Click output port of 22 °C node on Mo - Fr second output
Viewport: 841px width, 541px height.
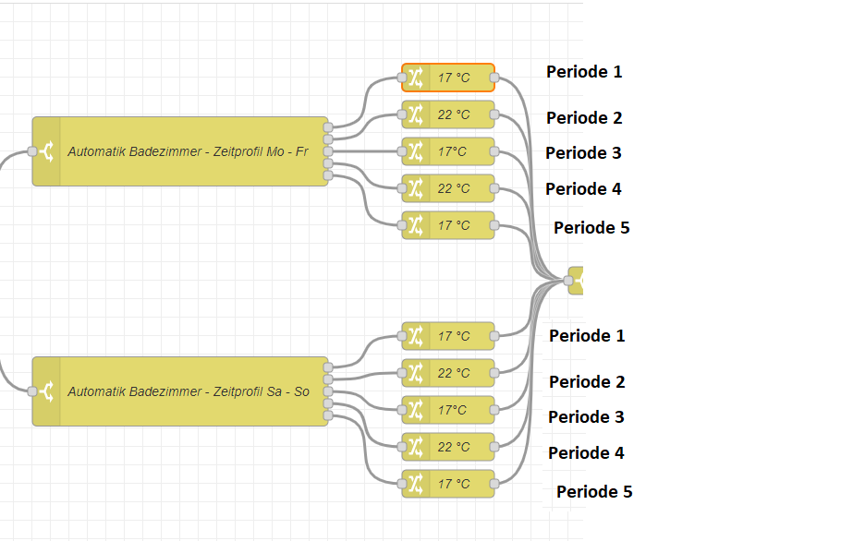click(x=494, y=114)
